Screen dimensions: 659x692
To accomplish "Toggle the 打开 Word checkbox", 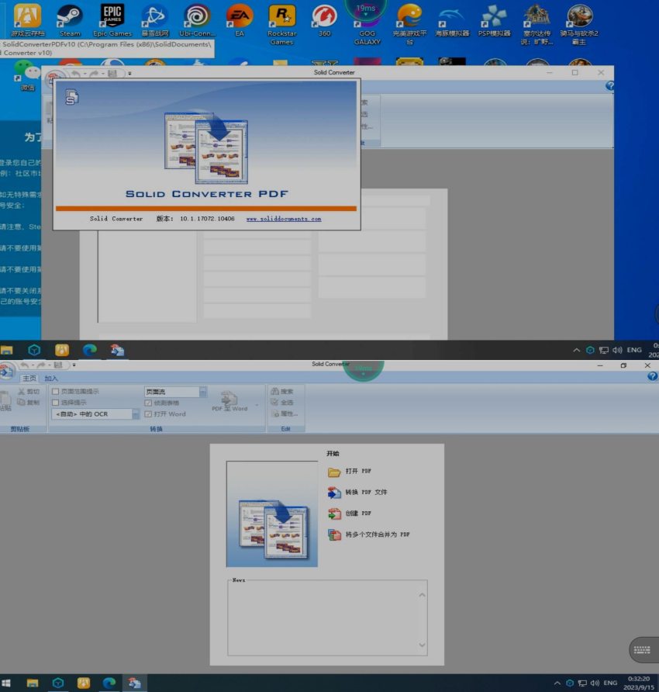I will [x=148, y=414].
